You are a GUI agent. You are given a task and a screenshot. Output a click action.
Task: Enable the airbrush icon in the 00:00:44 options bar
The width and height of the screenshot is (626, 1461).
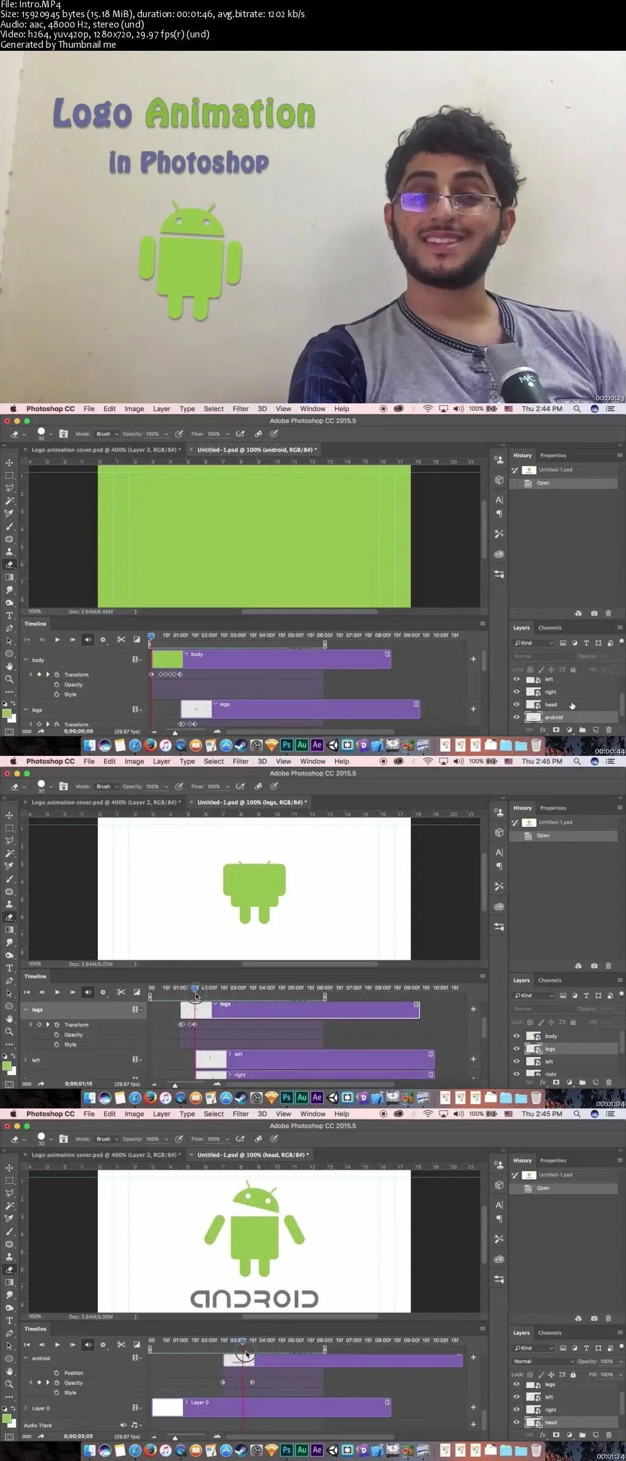pyautogui.click(x=240, y=434)
